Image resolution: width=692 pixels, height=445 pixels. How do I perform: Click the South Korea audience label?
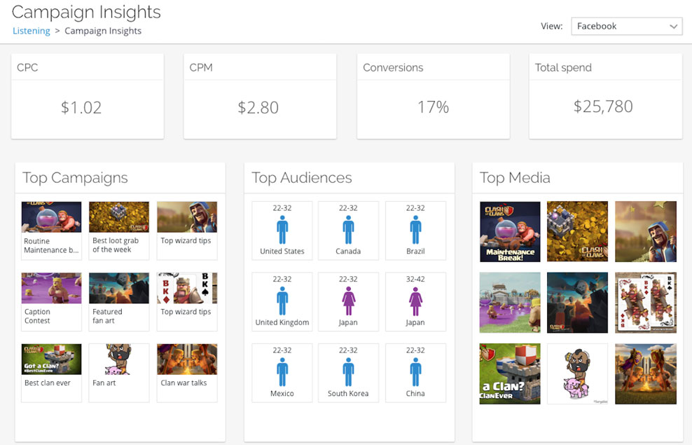click(348, 393)
